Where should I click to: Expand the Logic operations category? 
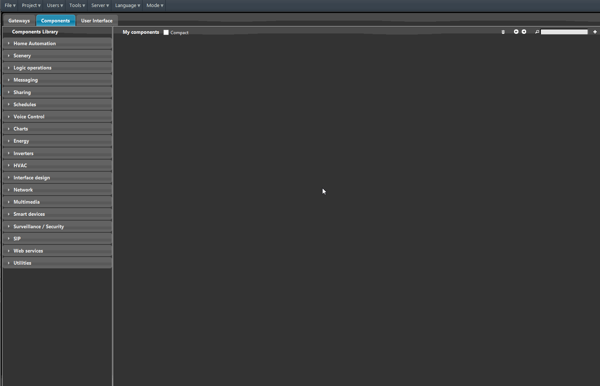pyautogui.click(x=57, y=68)
